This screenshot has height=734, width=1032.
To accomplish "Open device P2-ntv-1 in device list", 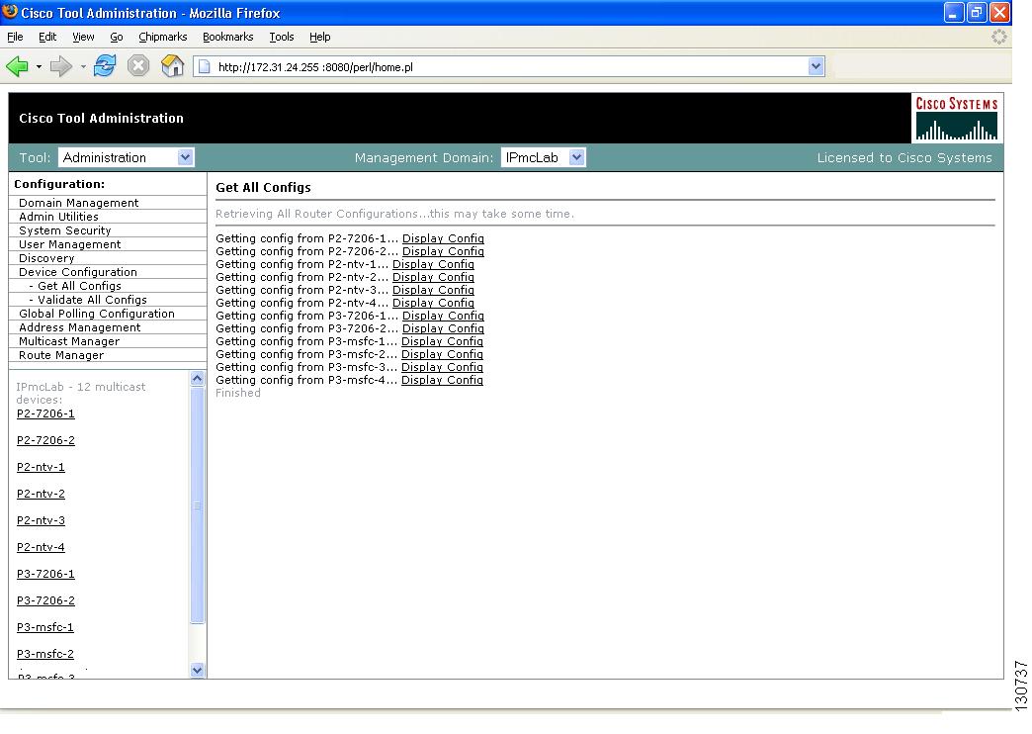I will 41,467.
